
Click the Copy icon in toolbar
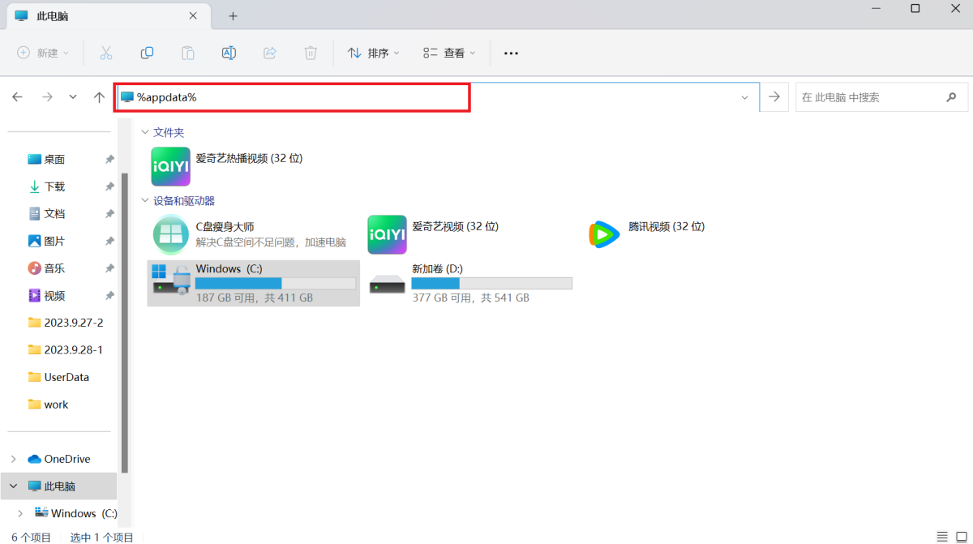click(x=147, y=53)
